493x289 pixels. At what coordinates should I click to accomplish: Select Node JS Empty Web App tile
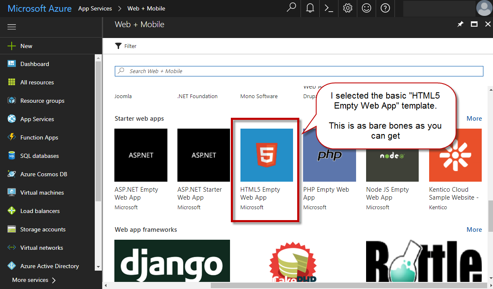[x=392, y=169]
